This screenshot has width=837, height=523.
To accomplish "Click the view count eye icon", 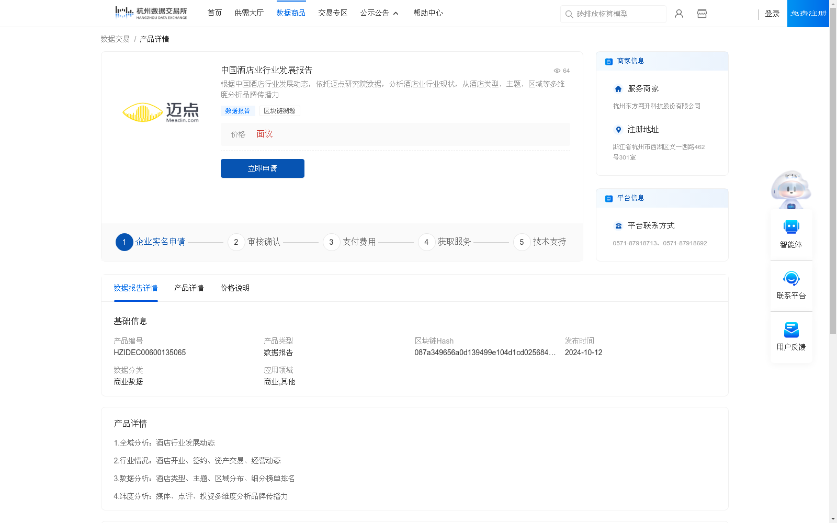I will point(557,71).
